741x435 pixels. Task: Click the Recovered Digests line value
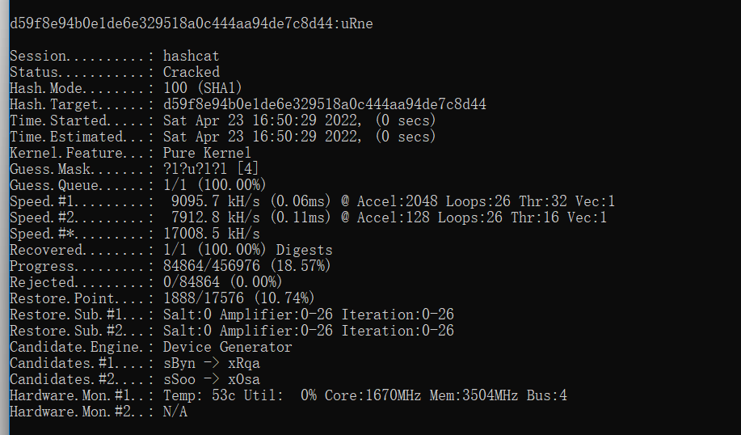[x=247, y=250]
